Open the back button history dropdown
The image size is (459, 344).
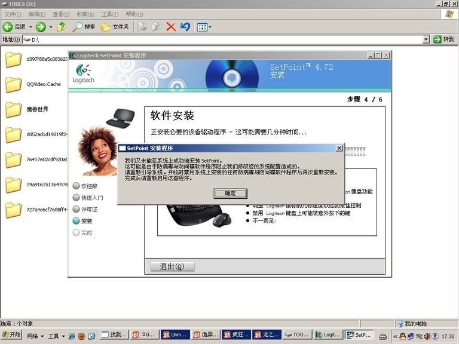(x=30, y=27)
